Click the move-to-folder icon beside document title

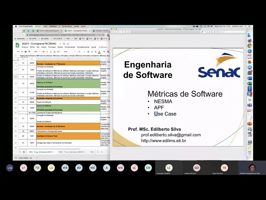64,44
